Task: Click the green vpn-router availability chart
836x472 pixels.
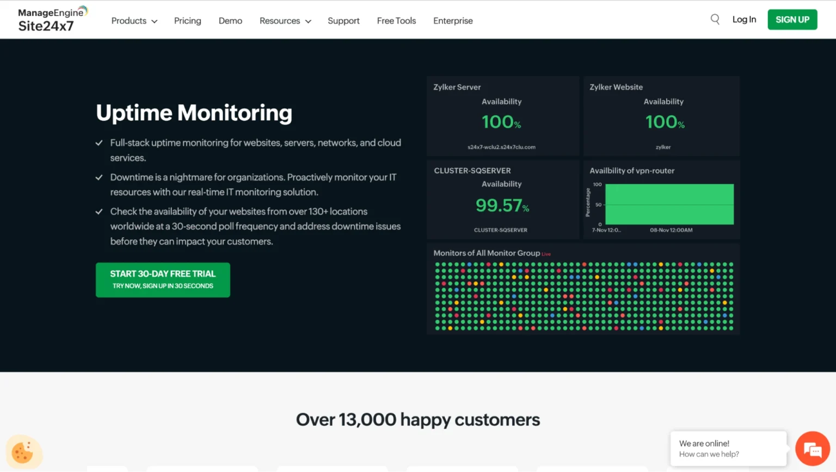Action: (x=669, y=204)
